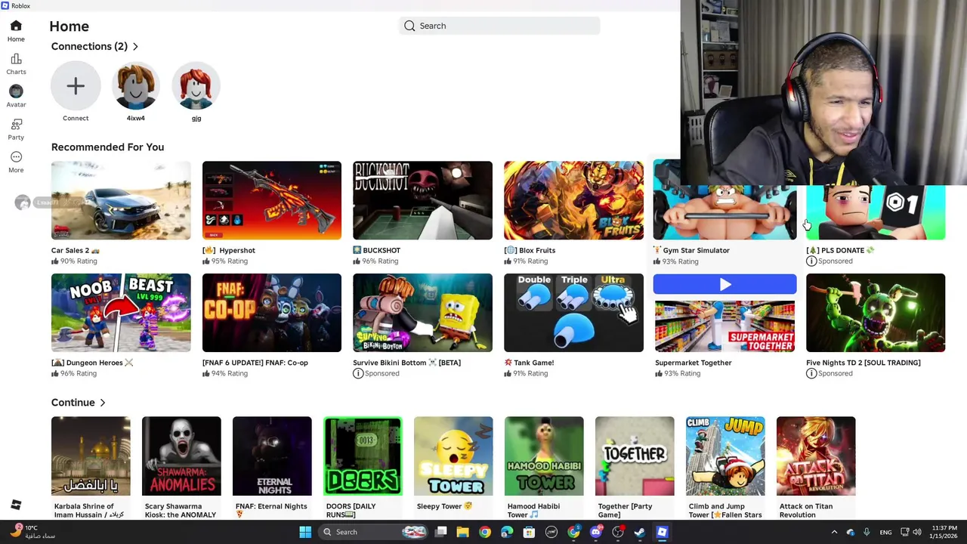This screenshot has height=544, width=967.
Task: Click the Roblox taskbar icon
Action: (x=662, y=532)
